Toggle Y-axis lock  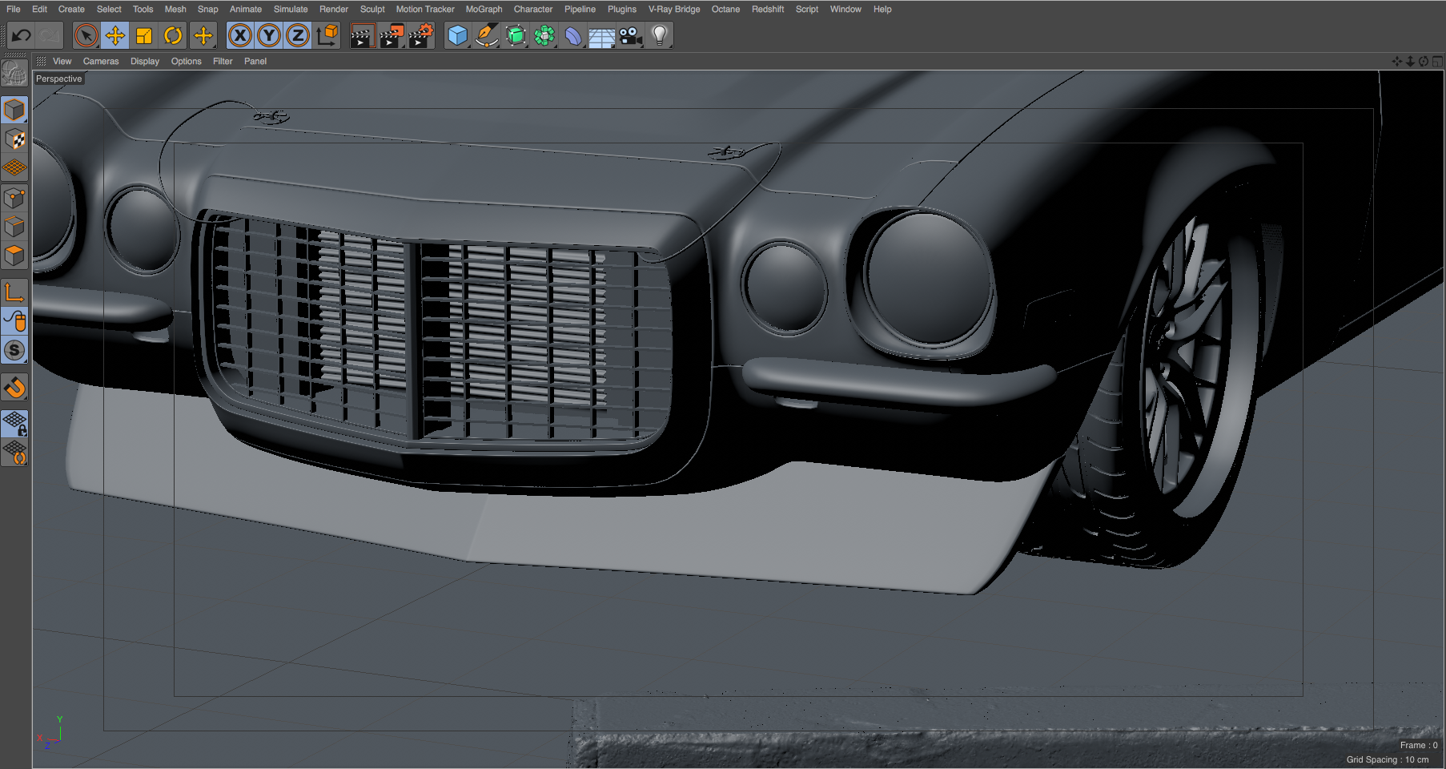269,36
